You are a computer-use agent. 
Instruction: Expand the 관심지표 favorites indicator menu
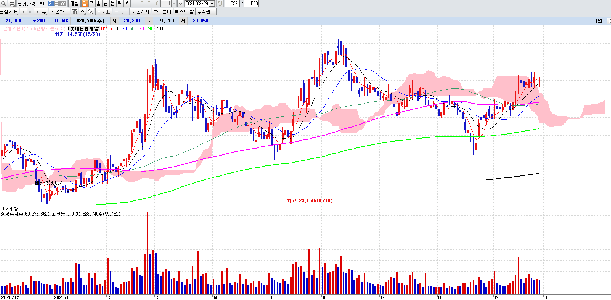pyautogui.click(x=9, y=12)
